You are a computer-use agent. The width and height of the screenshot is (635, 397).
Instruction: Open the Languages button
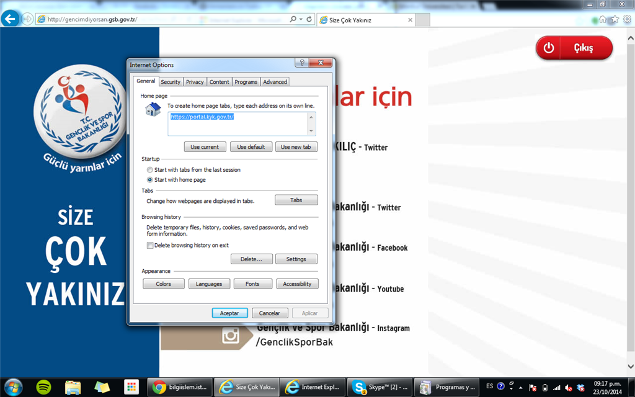click(210, 284)
